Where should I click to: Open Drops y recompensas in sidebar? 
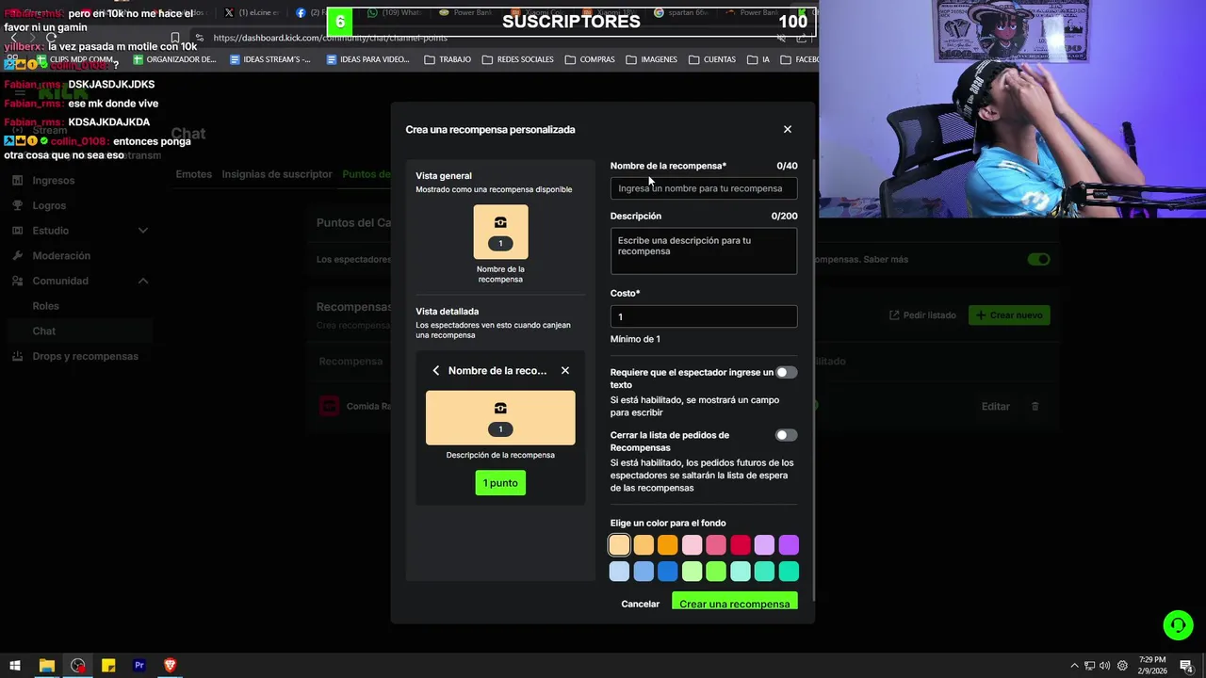pyautogui.click(x=85, y=356)
